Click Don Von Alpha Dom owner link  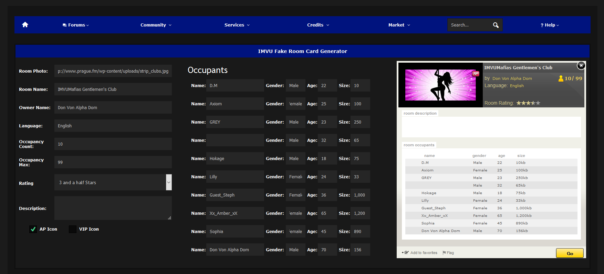click(x=512, y=78)
